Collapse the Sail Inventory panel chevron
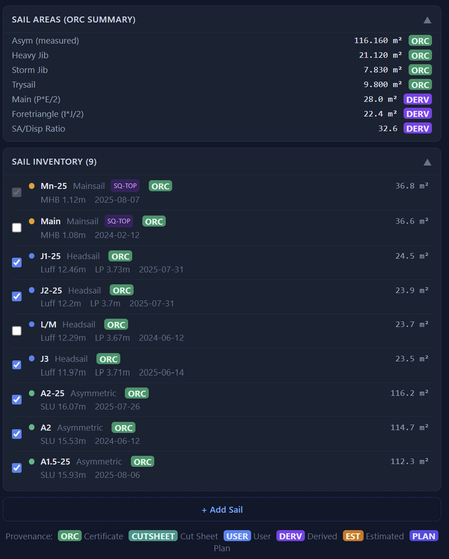This screenshot has width=449, height=559. pos(427,162)
